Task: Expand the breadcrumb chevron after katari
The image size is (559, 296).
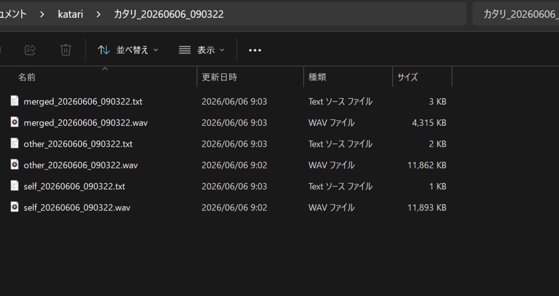Action: (98, 14)
